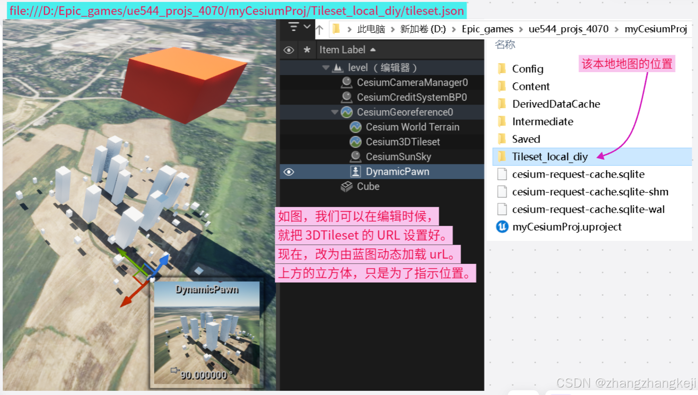Select Epic_games in the breadcrumb path

[487, 29]
